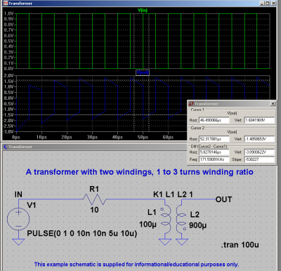Click the blue transformer title comment text
The height and width of the screenshot is (271, 281).
click(x=140, y=172)
